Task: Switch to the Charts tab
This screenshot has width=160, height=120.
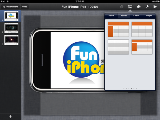Action: 136,16
